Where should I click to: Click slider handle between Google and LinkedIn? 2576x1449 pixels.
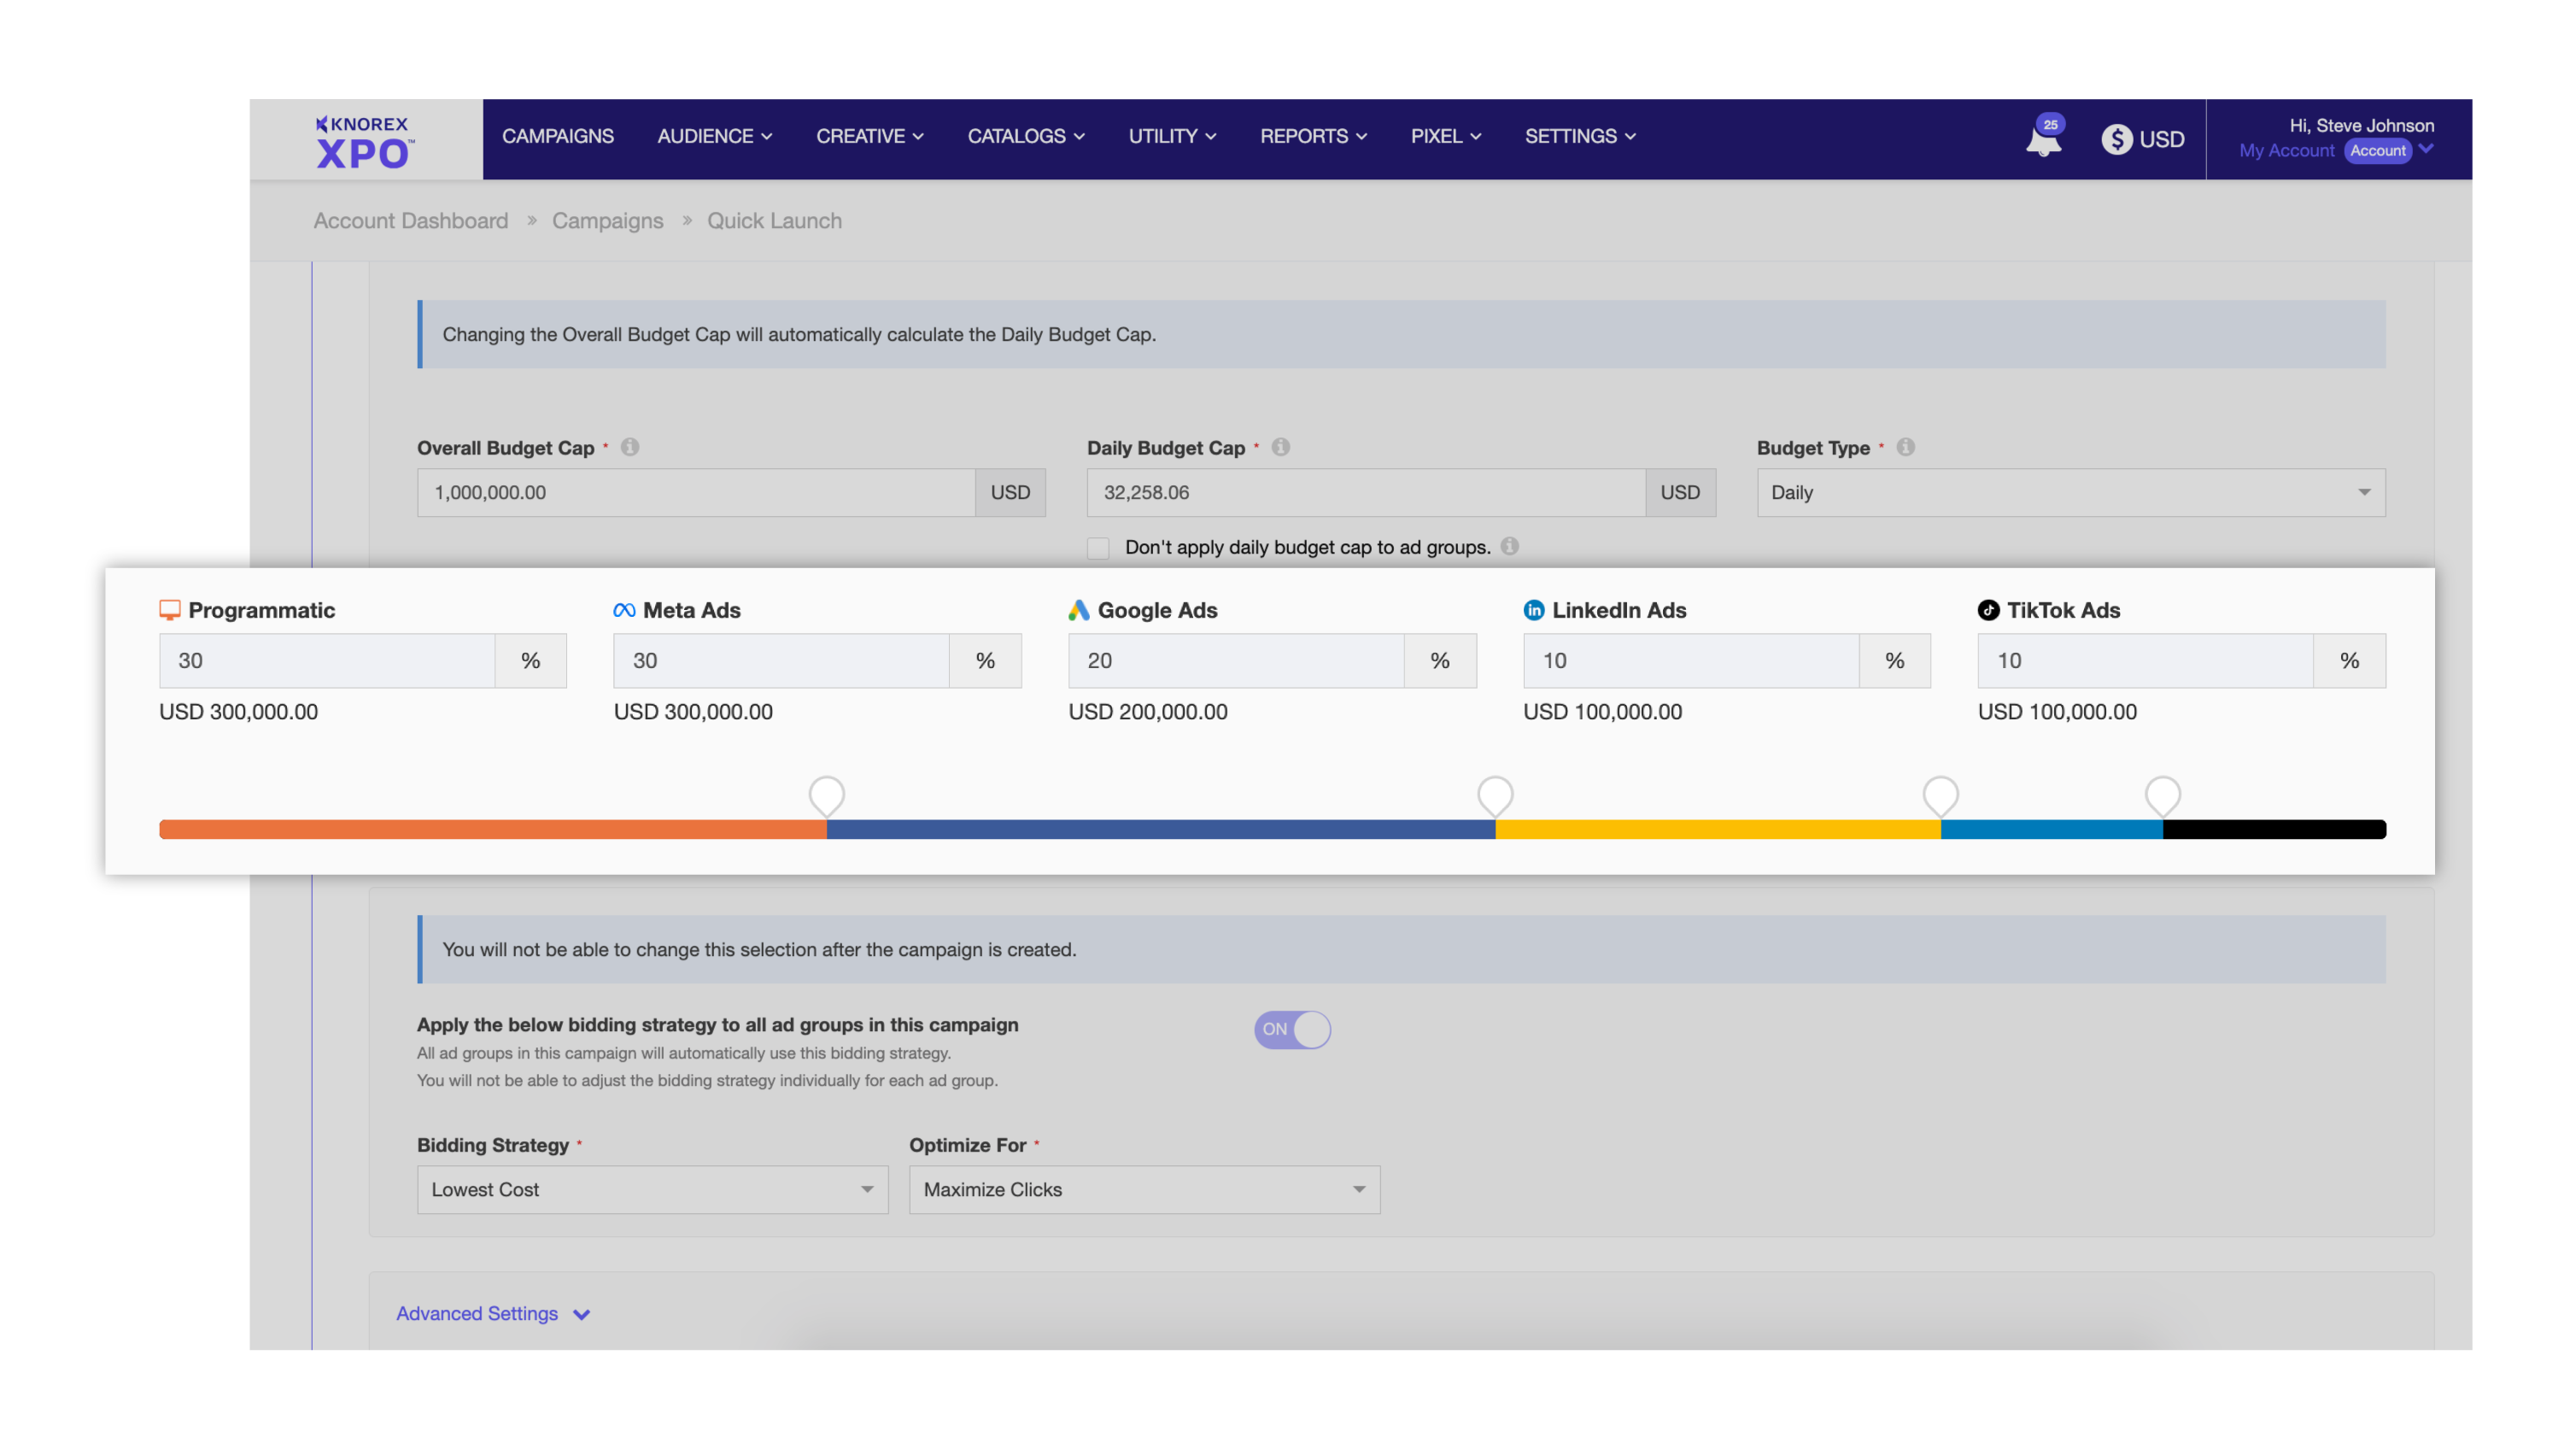1940,796
